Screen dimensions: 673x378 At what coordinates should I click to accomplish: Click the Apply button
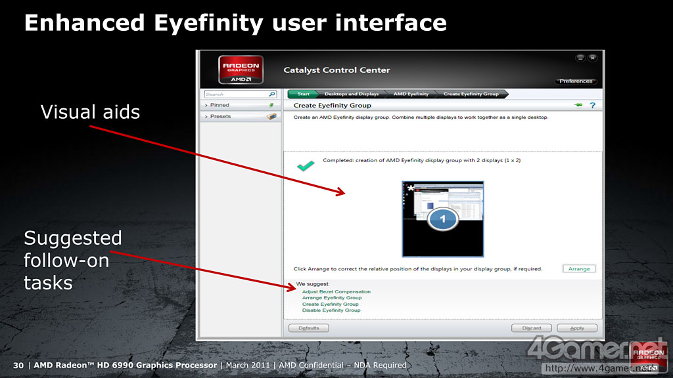tap(577, 328)
